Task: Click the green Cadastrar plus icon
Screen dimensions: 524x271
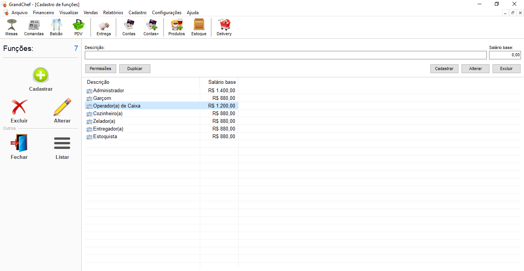Action: (x=41, y=75)
